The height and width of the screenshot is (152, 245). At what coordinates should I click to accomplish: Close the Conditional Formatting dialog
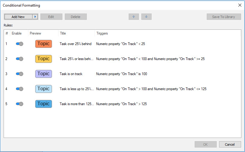pos(240,5)
